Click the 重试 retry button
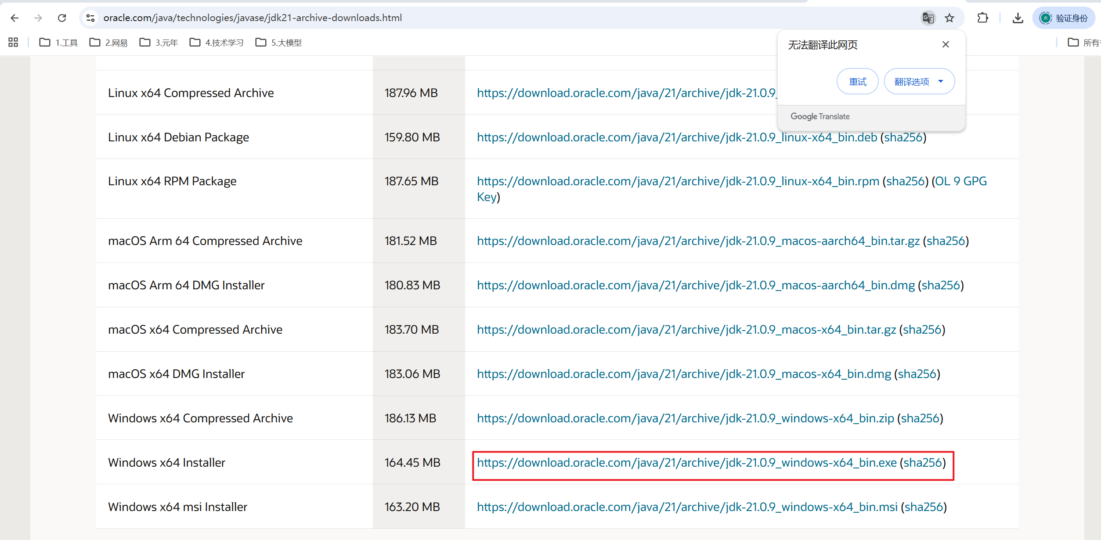 (857, 82)
